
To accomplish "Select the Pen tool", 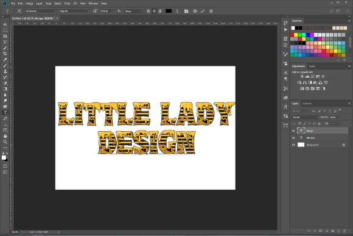I will point(5,118).
